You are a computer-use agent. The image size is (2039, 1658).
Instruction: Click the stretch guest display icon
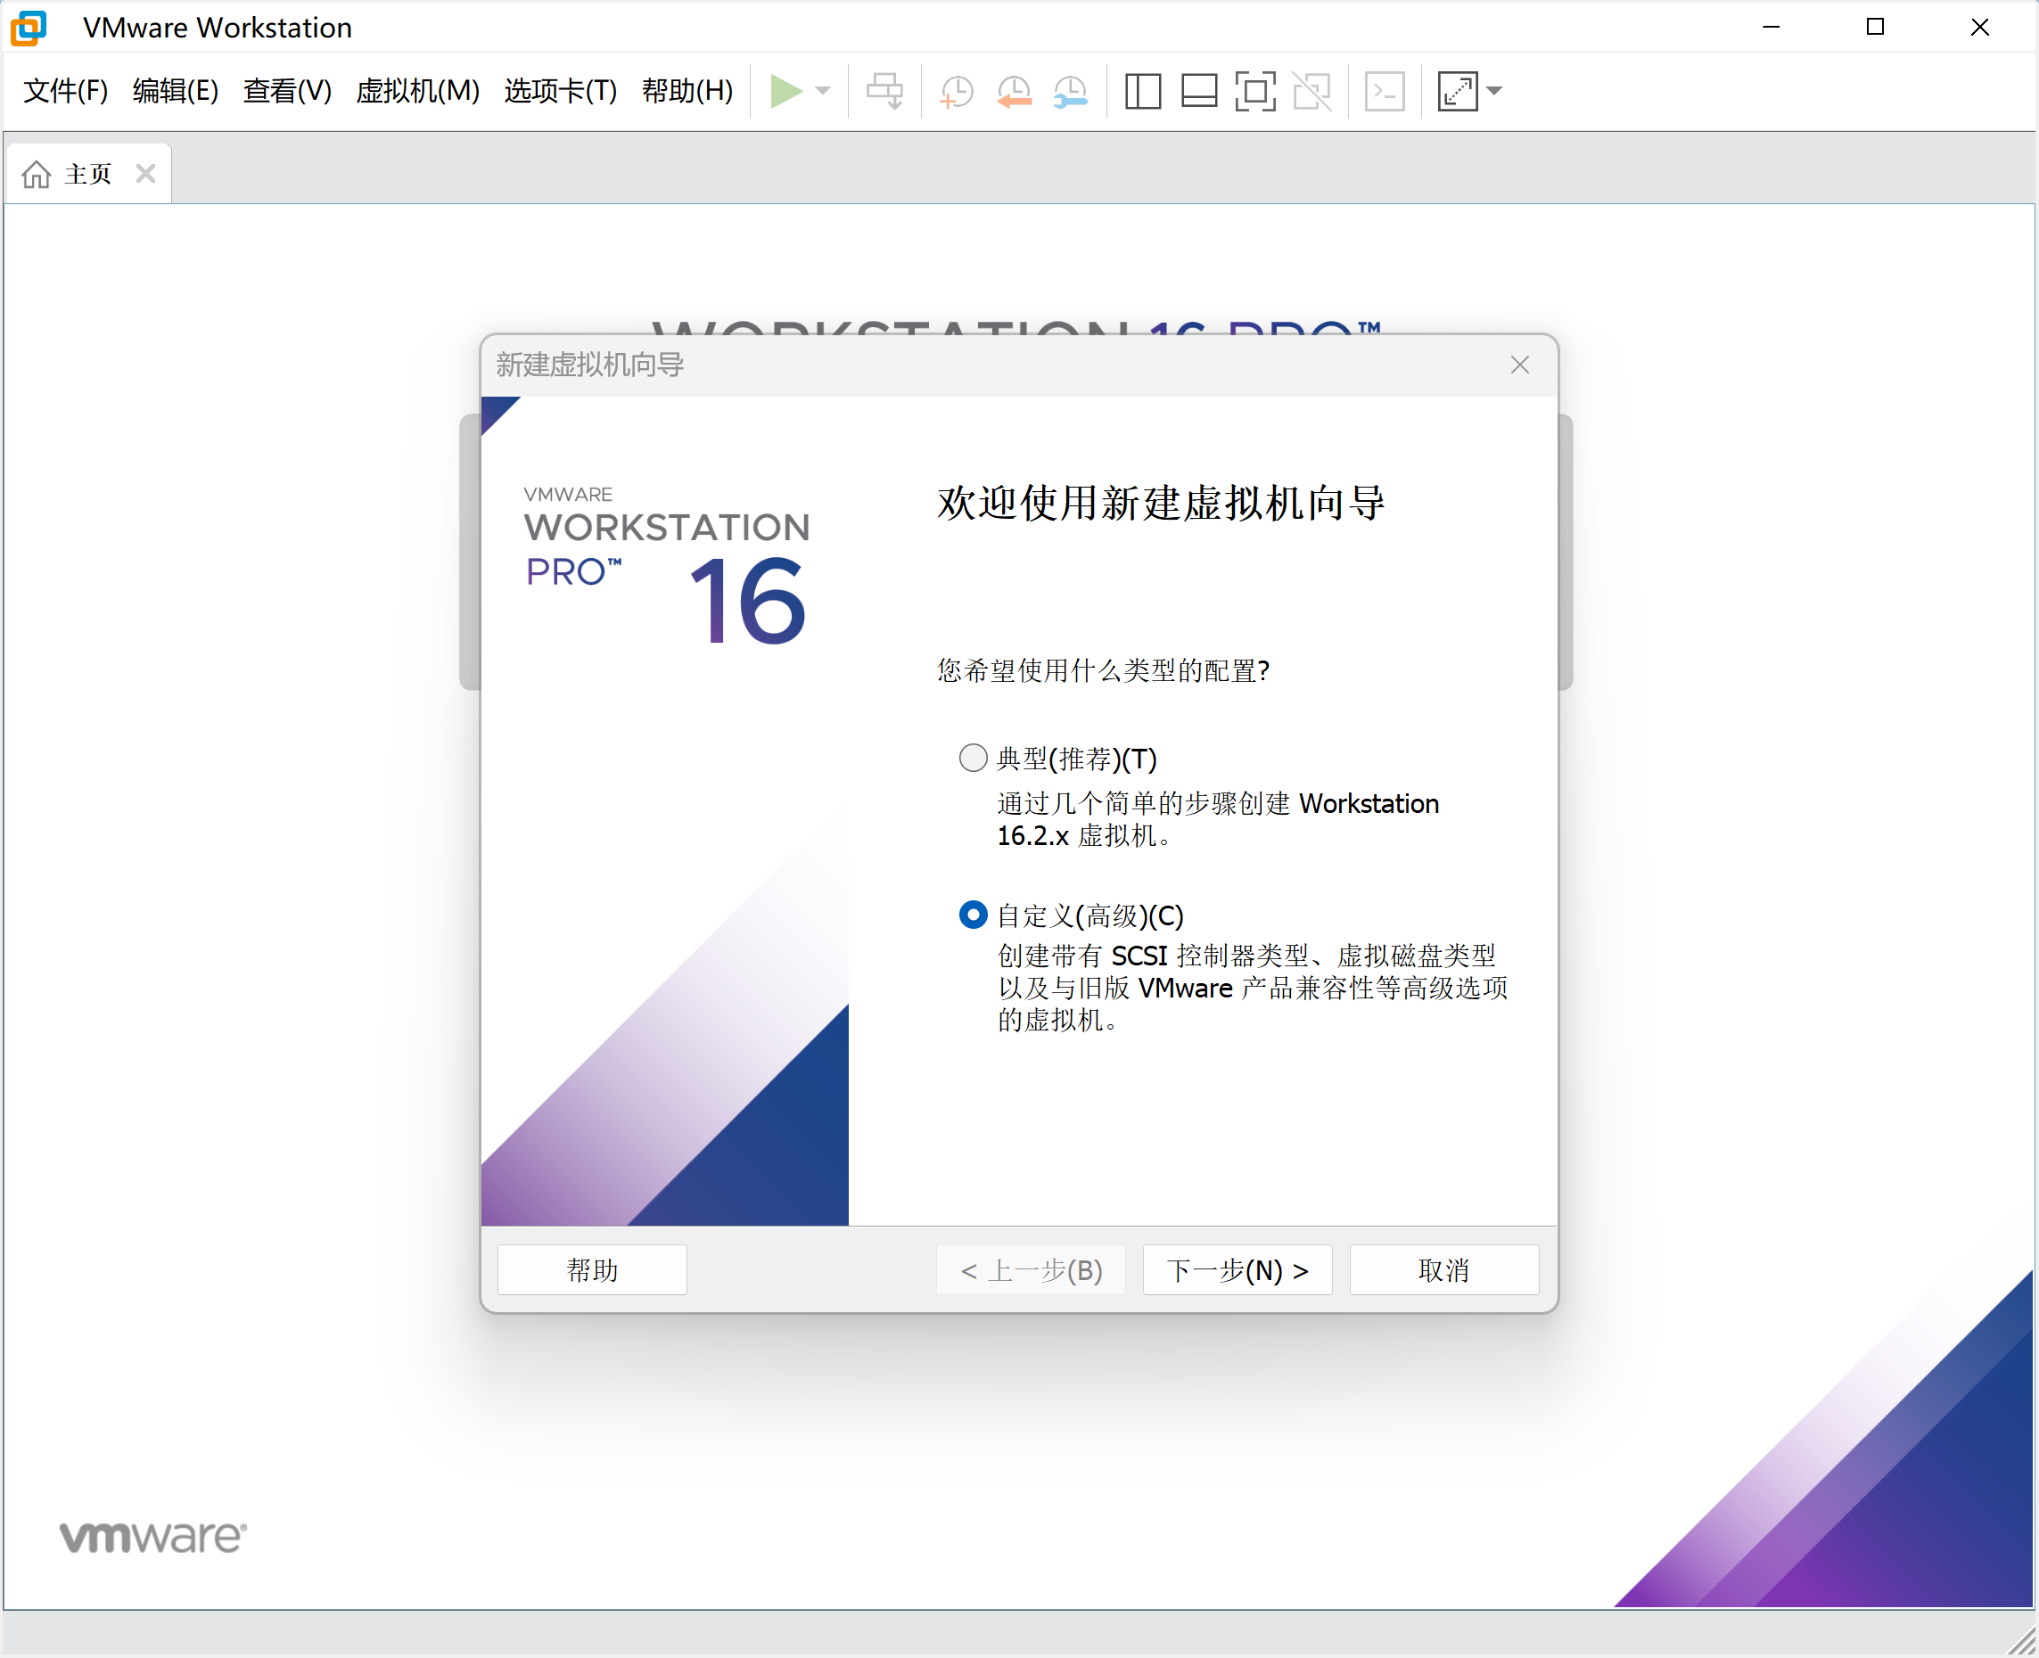click(1458, 92)
